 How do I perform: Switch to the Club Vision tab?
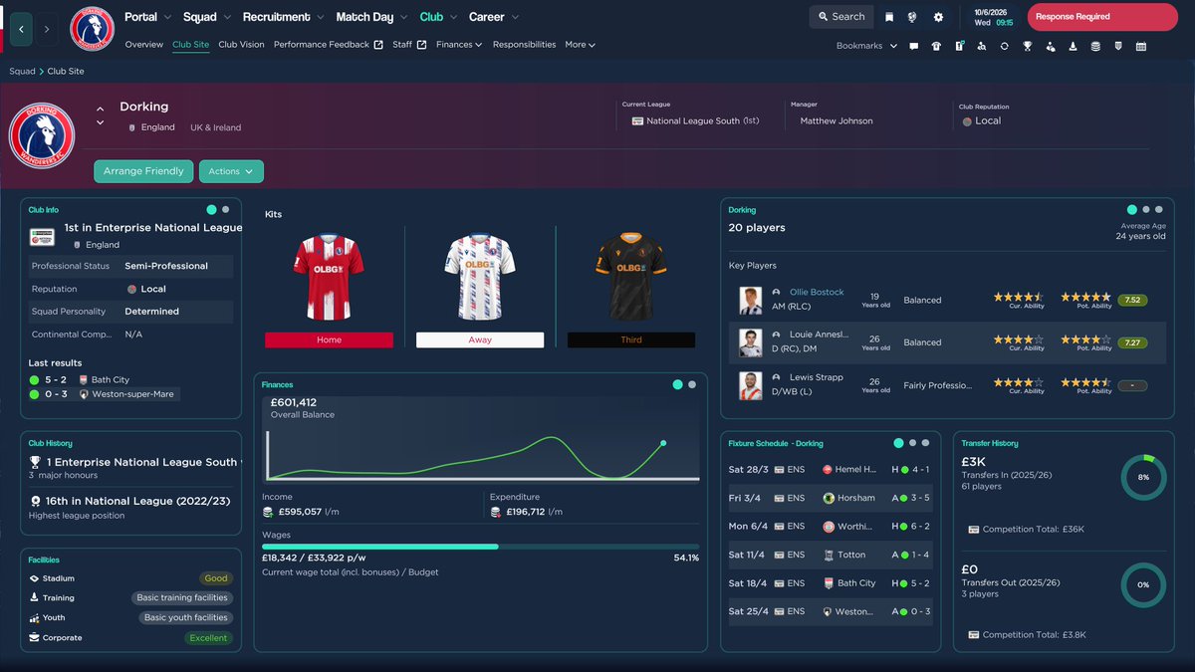pyautogui.click(x=241, y=45)
